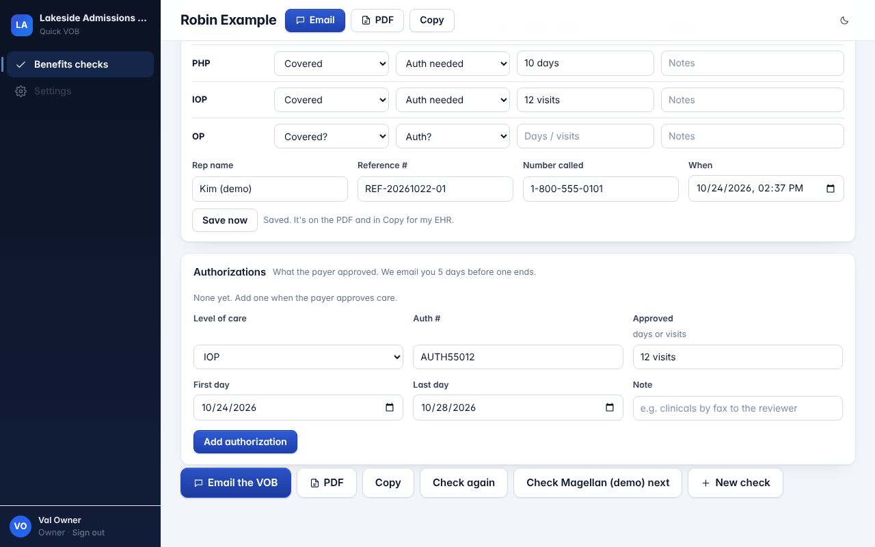Click the Reference # field
Viewport: 875px width, 547px height.
(x=435, y=189)
